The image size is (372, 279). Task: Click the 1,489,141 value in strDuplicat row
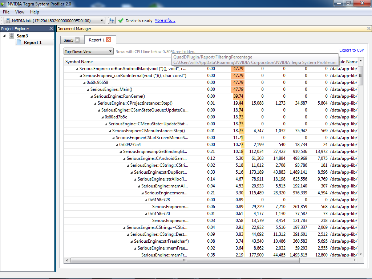tap(298, 172)
